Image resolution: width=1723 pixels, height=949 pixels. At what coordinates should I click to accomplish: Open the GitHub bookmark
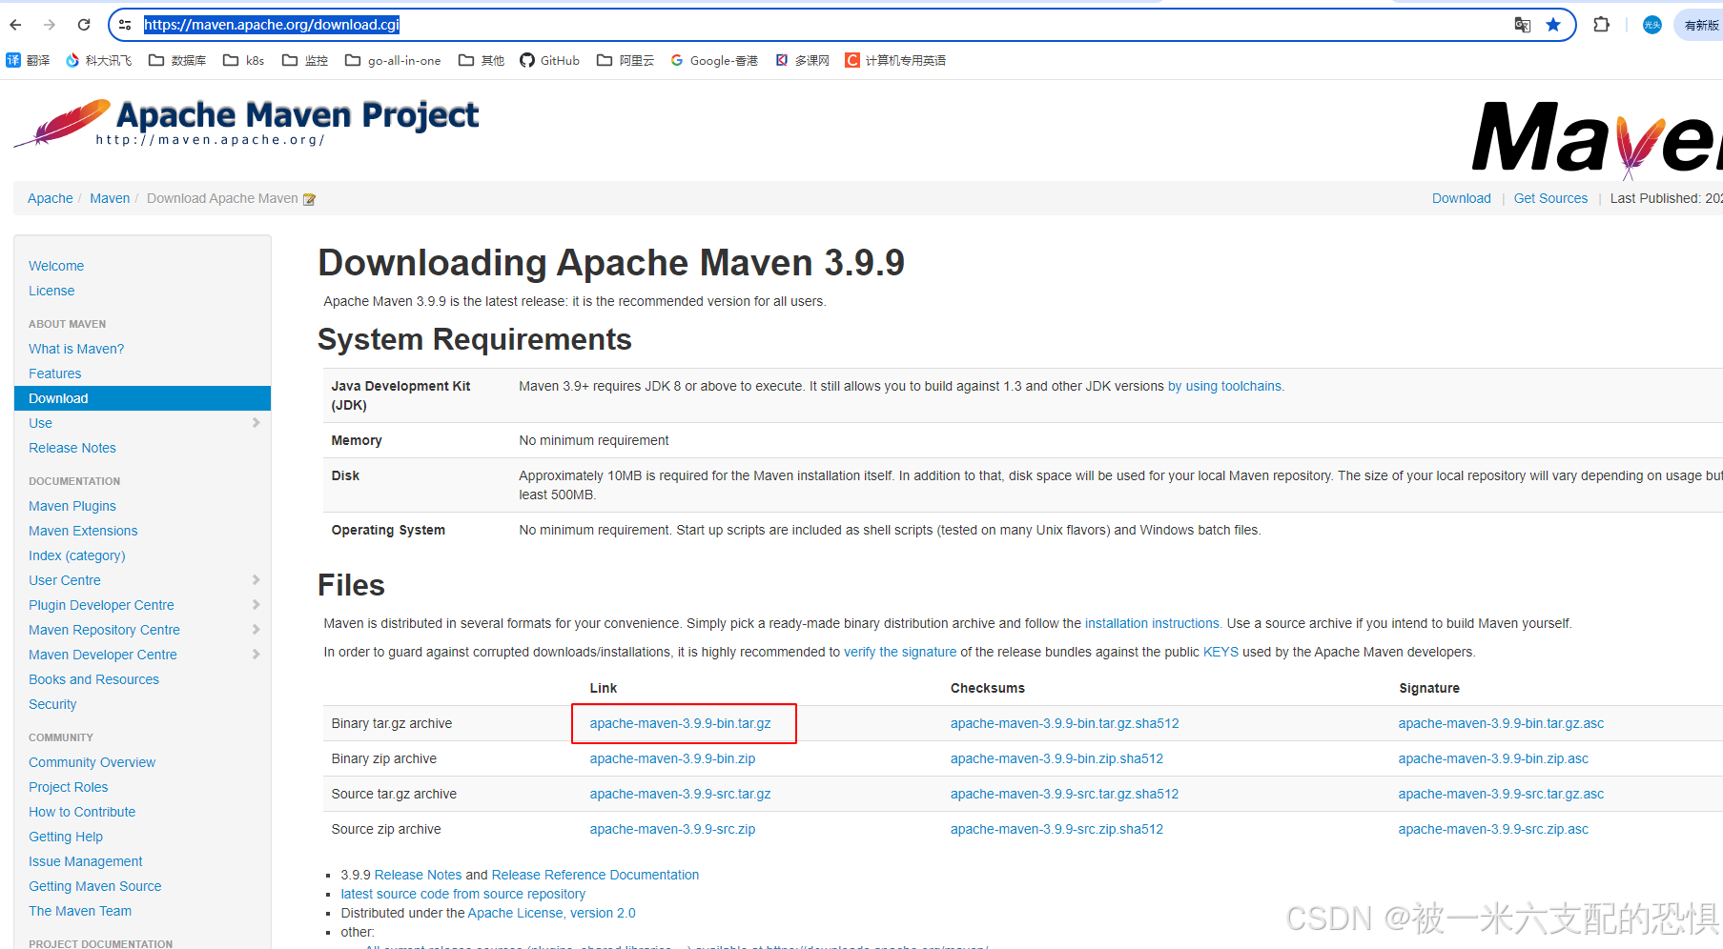(549, 60)
